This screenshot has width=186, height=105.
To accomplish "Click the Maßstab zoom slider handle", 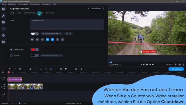I will click(x=20, y=103).
